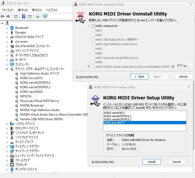Screen dimensions: 195x178
Task: Select High Definition Audio デバイス tree item
Action: pyautogui.click(x=40, y=74)
